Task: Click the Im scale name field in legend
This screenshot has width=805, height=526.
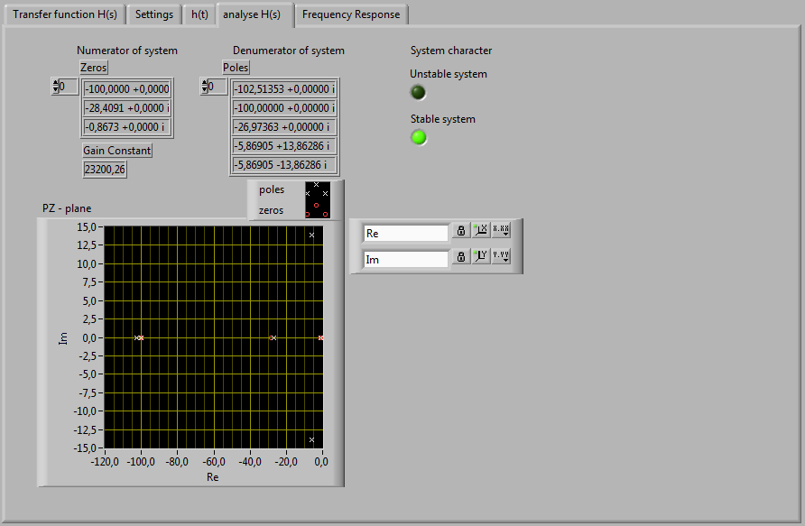Action: point(405,260)
